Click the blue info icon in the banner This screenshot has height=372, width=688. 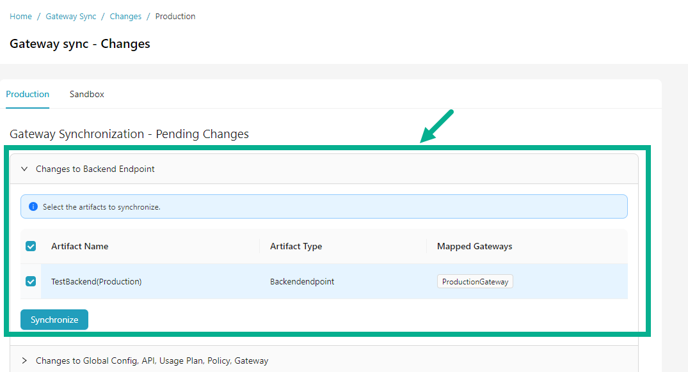(33, 207)
